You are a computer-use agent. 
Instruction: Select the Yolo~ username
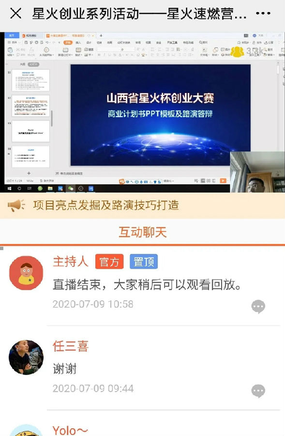tap(70, 431)
